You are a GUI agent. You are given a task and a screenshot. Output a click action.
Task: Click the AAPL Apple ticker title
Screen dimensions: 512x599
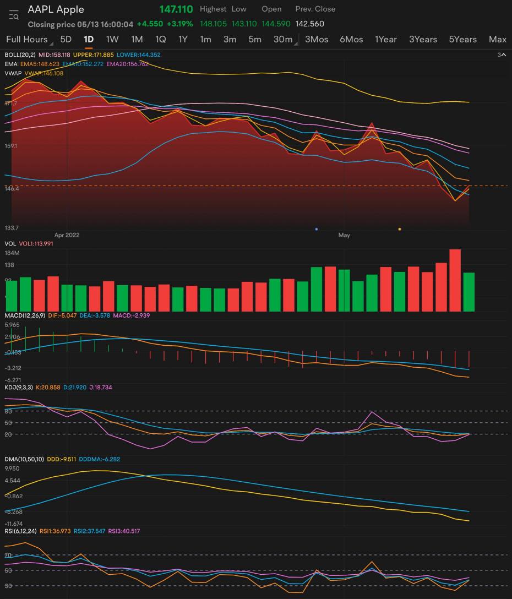56,9
